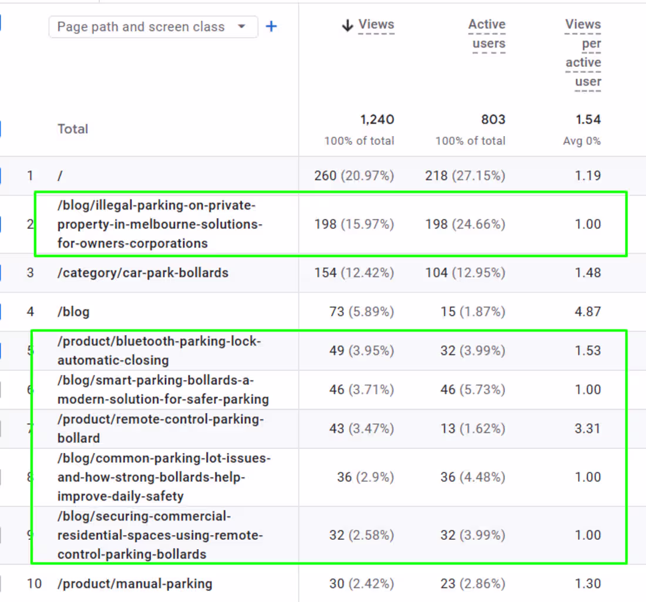Click views cell 36 (2.9%)
Image resolution: width=646 pixels, height=602 pixels.
(x=365, y=478)
